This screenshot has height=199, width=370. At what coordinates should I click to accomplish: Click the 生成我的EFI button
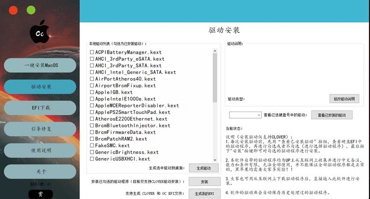204,193
